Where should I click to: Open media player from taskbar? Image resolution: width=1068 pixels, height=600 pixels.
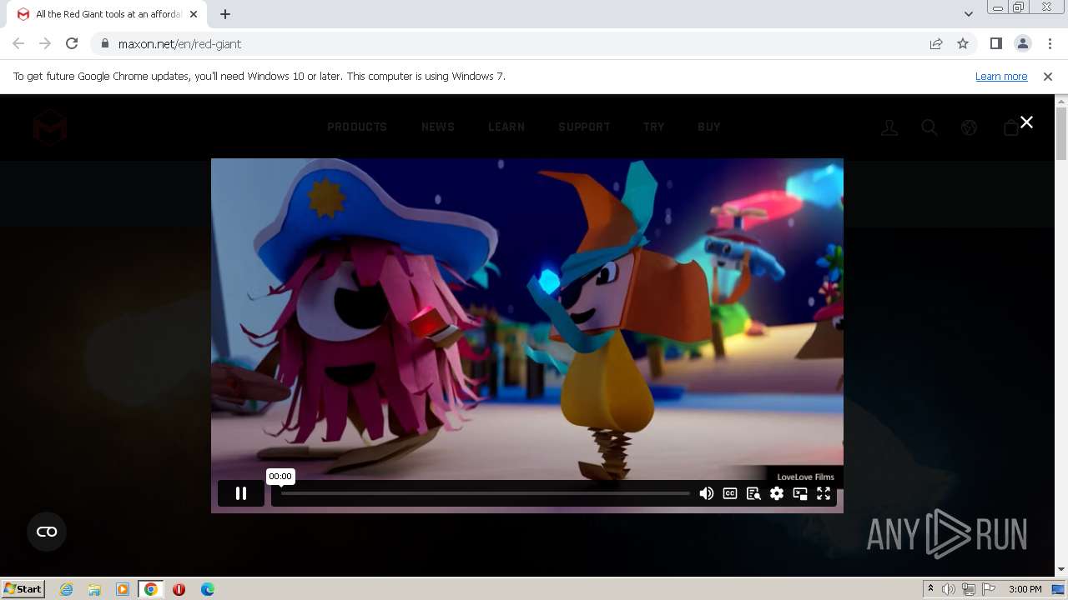(123, 589)
